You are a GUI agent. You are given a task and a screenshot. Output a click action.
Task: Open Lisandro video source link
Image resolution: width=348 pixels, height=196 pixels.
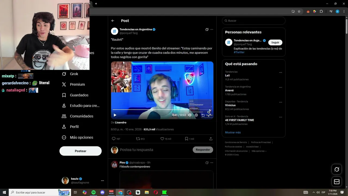click(x=121, y=122)
